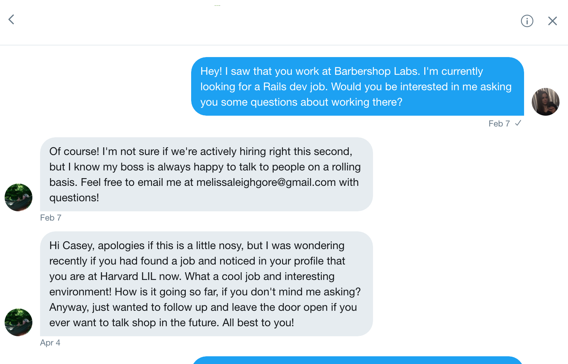
Task: Click the delivered checkmark next to Feb 7
Action: (518, 123)
